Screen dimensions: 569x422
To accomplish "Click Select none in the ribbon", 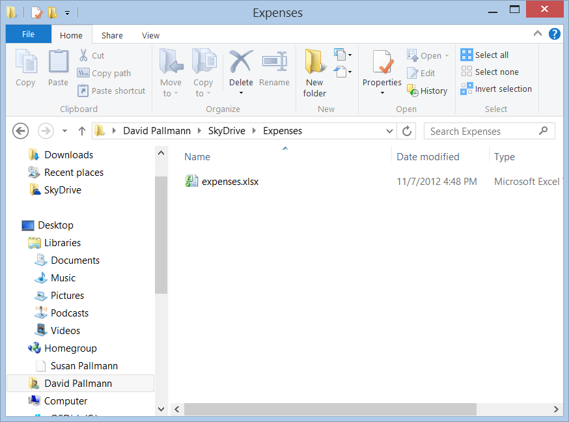I will click(x=490, y=72).
